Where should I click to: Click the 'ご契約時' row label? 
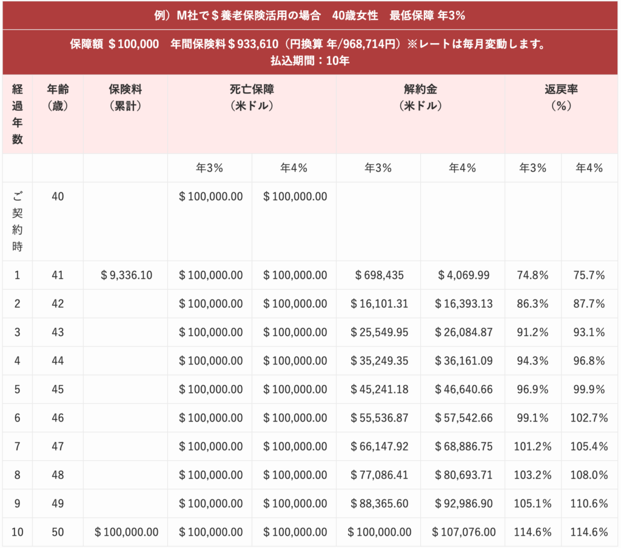(x=18, y=221)
